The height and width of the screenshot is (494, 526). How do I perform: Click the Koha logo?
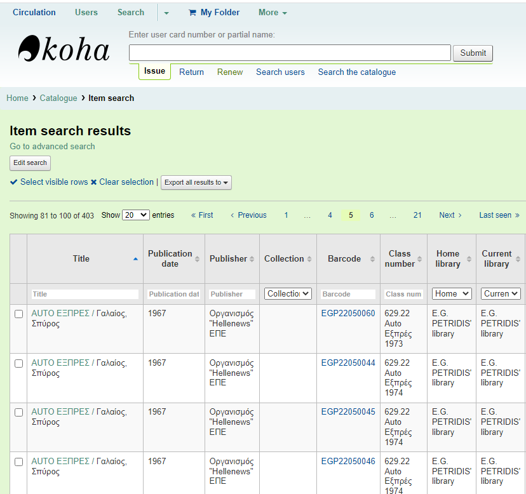(x=64, y=49)
